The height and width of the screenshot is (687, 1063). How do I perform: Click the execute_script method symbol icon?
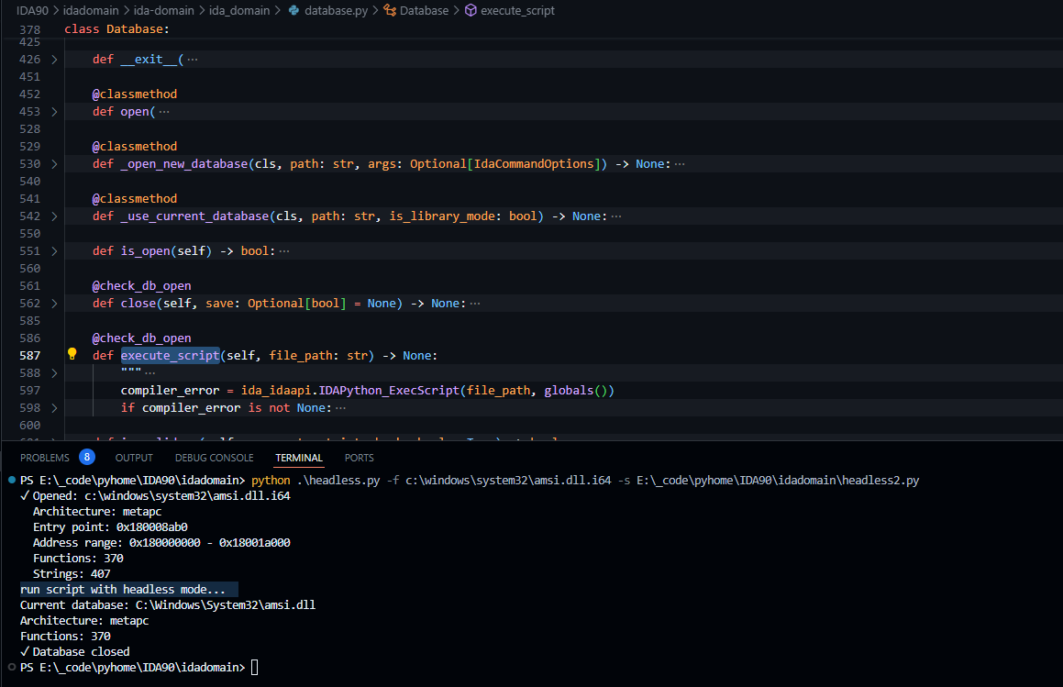471,11
